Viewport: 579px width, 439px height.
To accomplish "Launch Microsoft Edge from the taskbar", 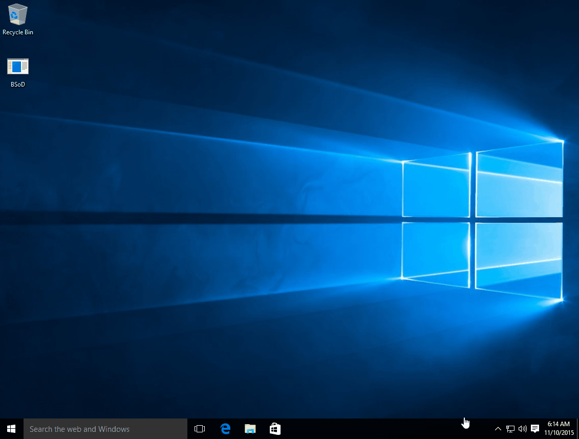I will point(225,429).
